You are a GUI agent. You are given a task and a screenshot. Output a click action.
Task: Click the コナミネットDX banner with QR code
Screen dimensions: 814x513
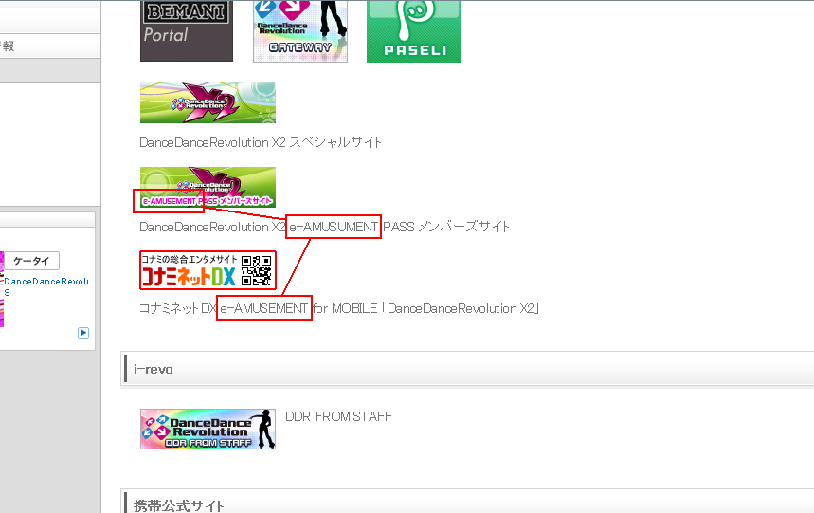[x=208, y=270]
